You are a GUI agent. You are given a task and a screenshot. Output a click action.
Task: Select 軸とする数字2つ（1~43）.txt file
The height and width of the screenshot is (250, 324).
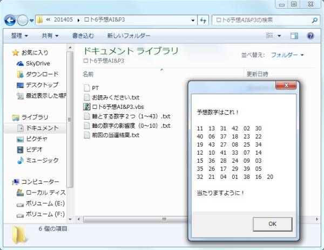pos(127,116)
